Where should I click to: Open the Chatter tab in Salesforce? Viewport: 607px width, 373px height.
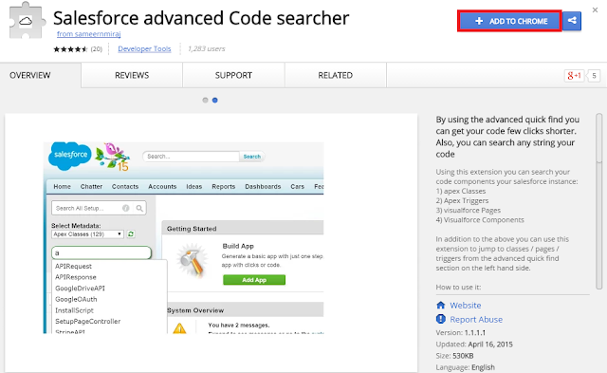(x=91, y=186)
